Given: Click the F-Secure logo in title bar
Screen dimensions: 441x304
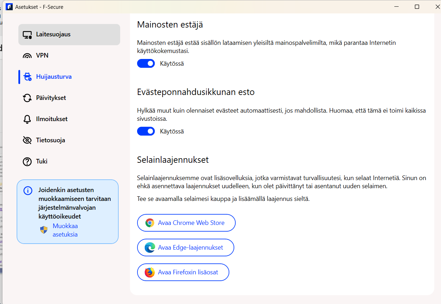Looking at the screenshot, I should (9, 7).
